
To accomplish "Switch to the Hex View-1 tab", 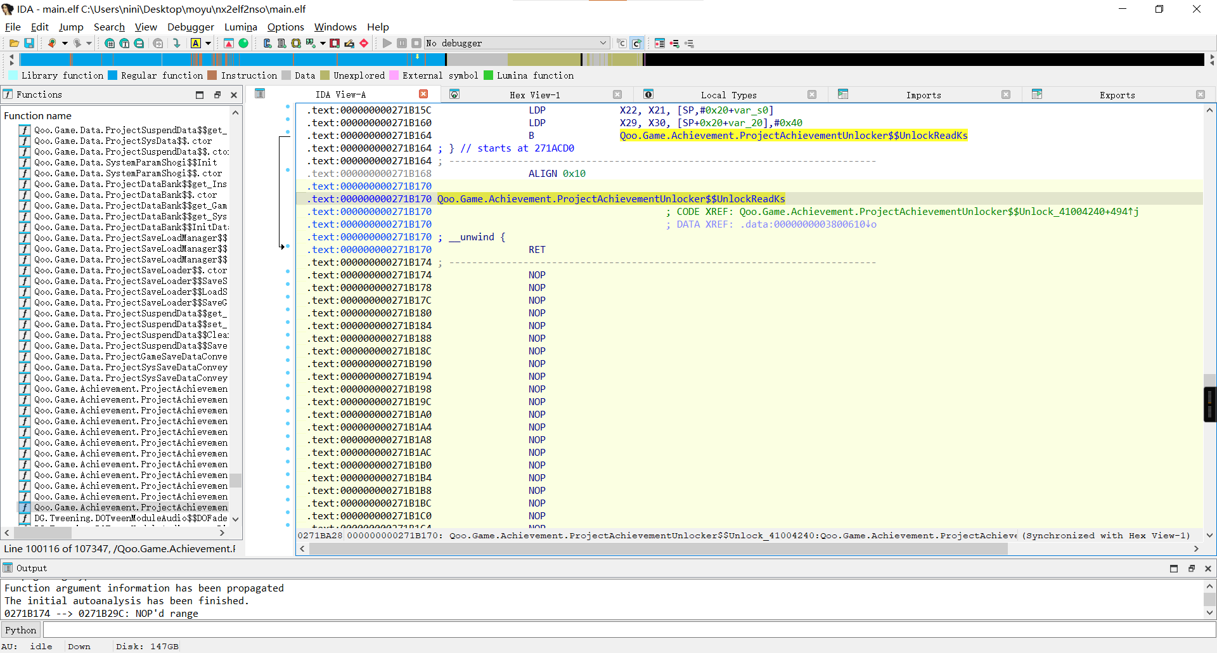I will point(534,95).
